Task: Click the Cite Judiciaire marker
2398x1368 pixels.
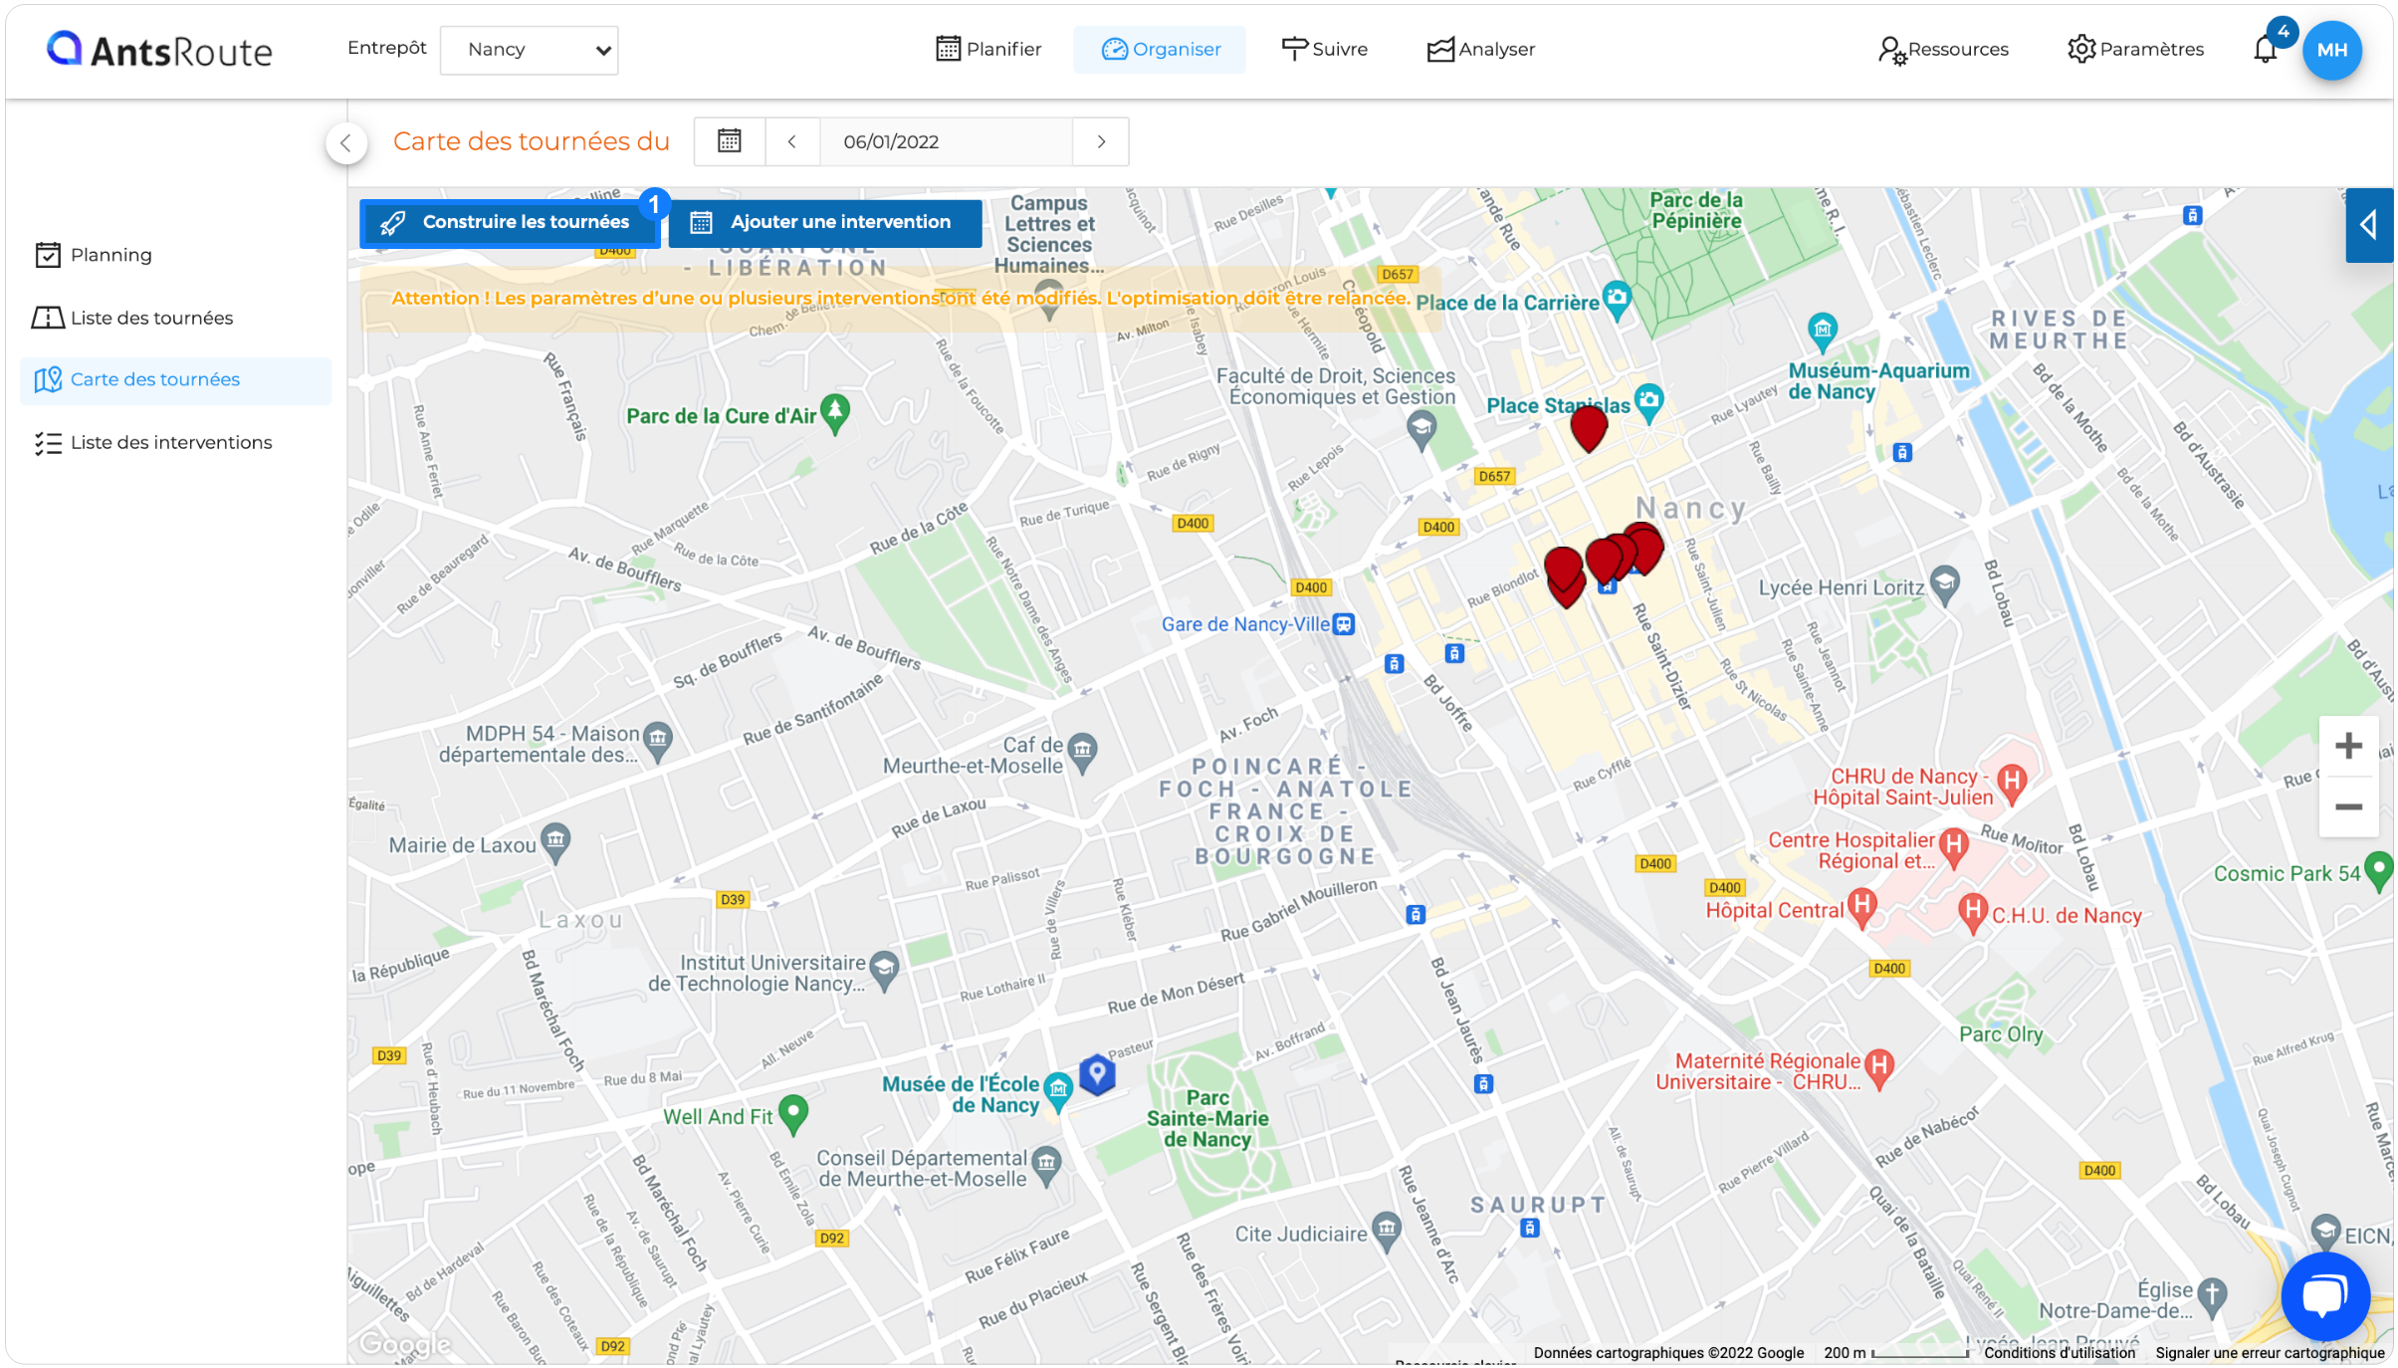Action: [x=1386, y=1231]
